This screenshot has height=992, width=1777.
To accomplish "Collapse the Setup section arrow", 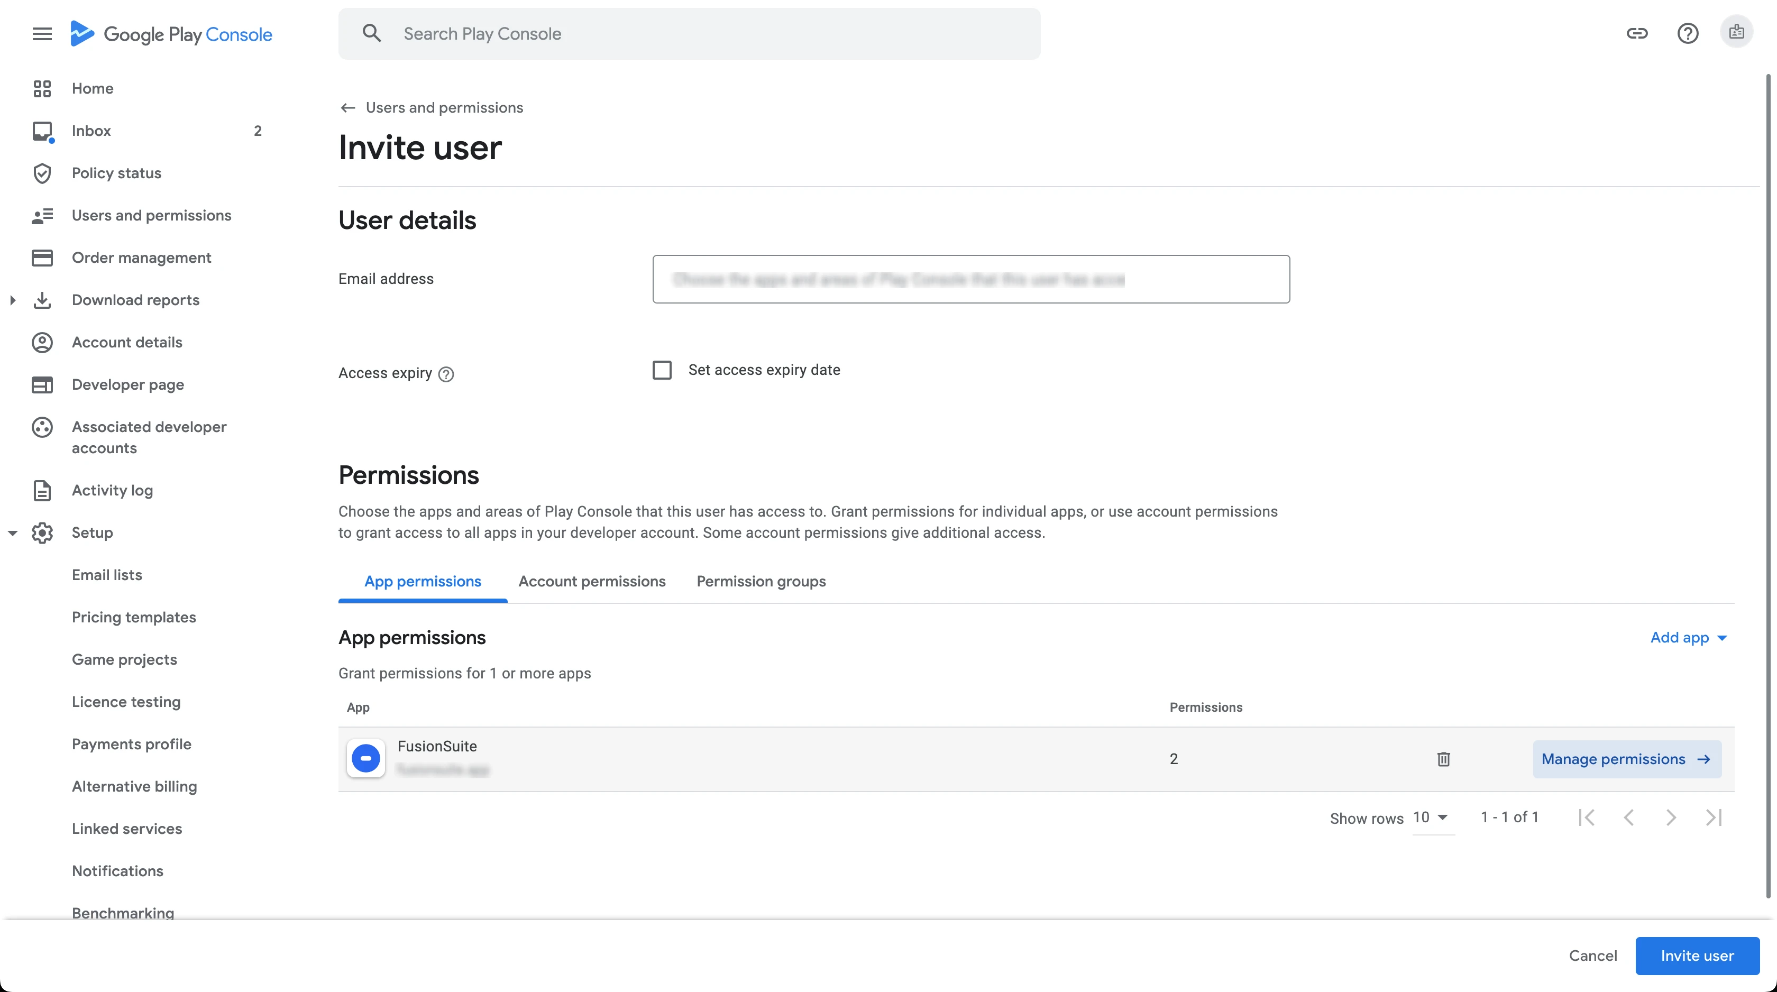I will [x=12, y=532].
